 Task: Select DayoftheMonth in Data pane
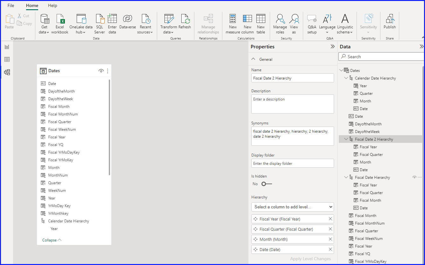pyautogui.click(x=368, y=124)
